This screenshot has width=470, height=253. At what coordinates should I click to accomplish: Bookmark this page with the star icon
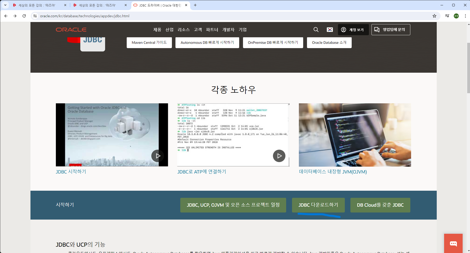[x=434, y=16]
